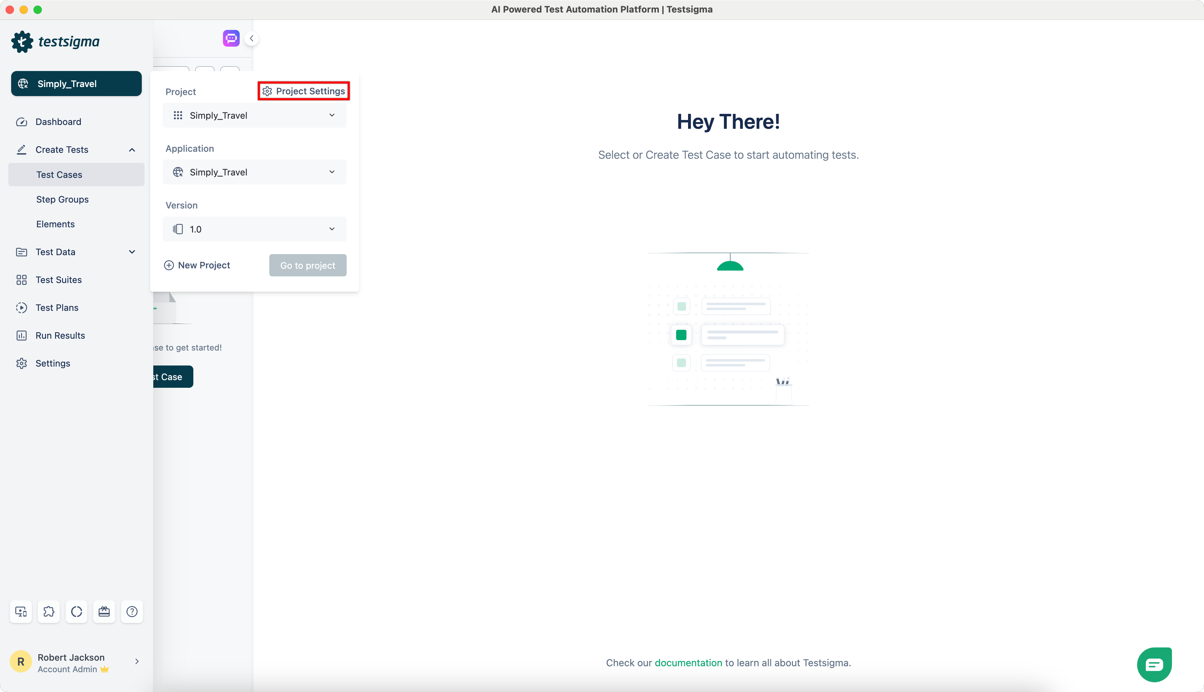1204x692 pixels.
Task: Click the Testsigma gear logo icon
Action: pyautogui.click(x=22, y=42)
